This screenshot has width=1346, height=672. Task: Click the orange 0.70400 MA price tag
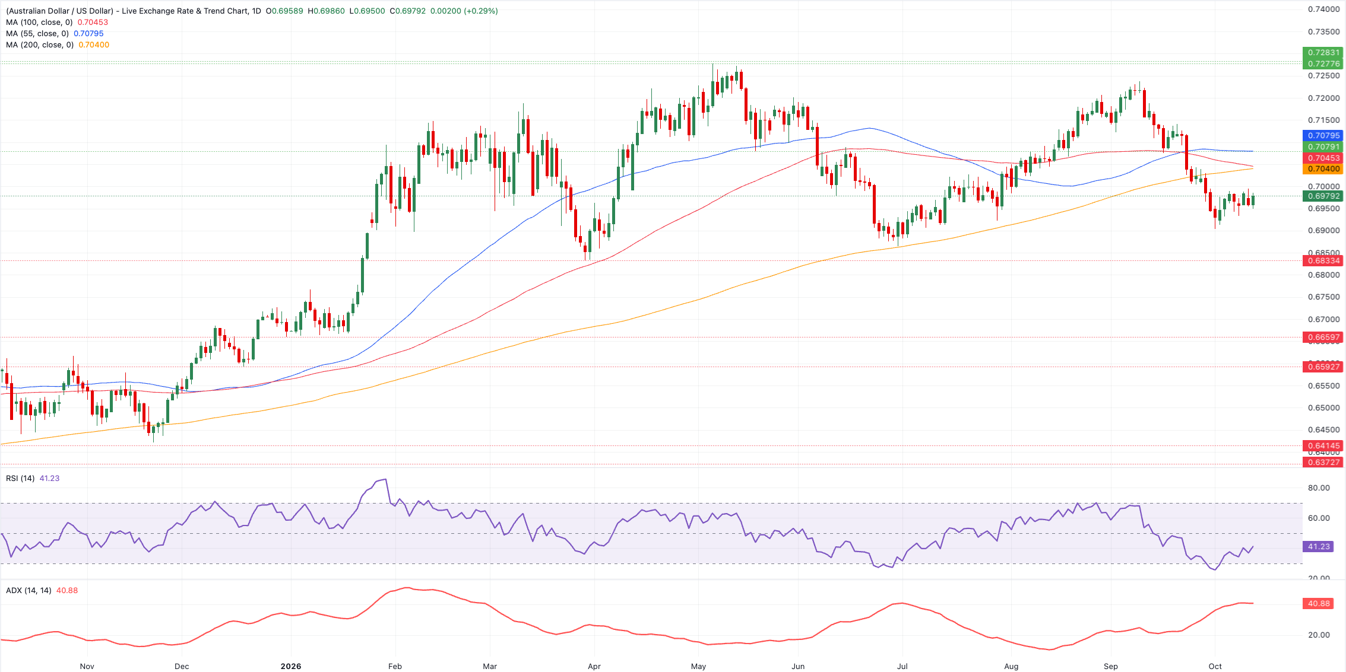tap(1323, 169)
